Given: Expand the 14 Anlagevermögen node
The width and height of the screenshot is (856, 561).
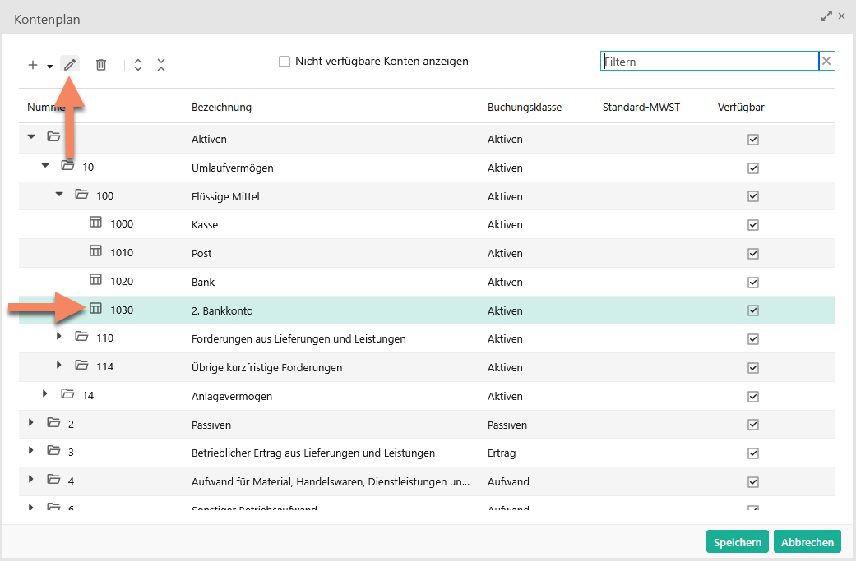Looking at the screenshot, I should click(x=45, y=393).
